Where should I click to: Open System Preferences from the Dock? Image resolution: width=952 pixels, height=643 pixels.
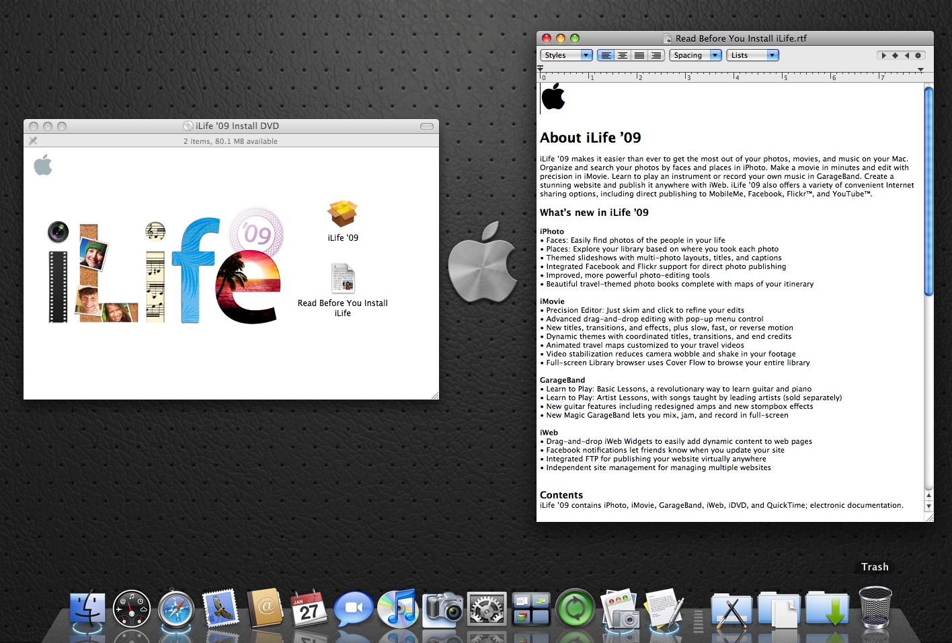pos(487,609)
